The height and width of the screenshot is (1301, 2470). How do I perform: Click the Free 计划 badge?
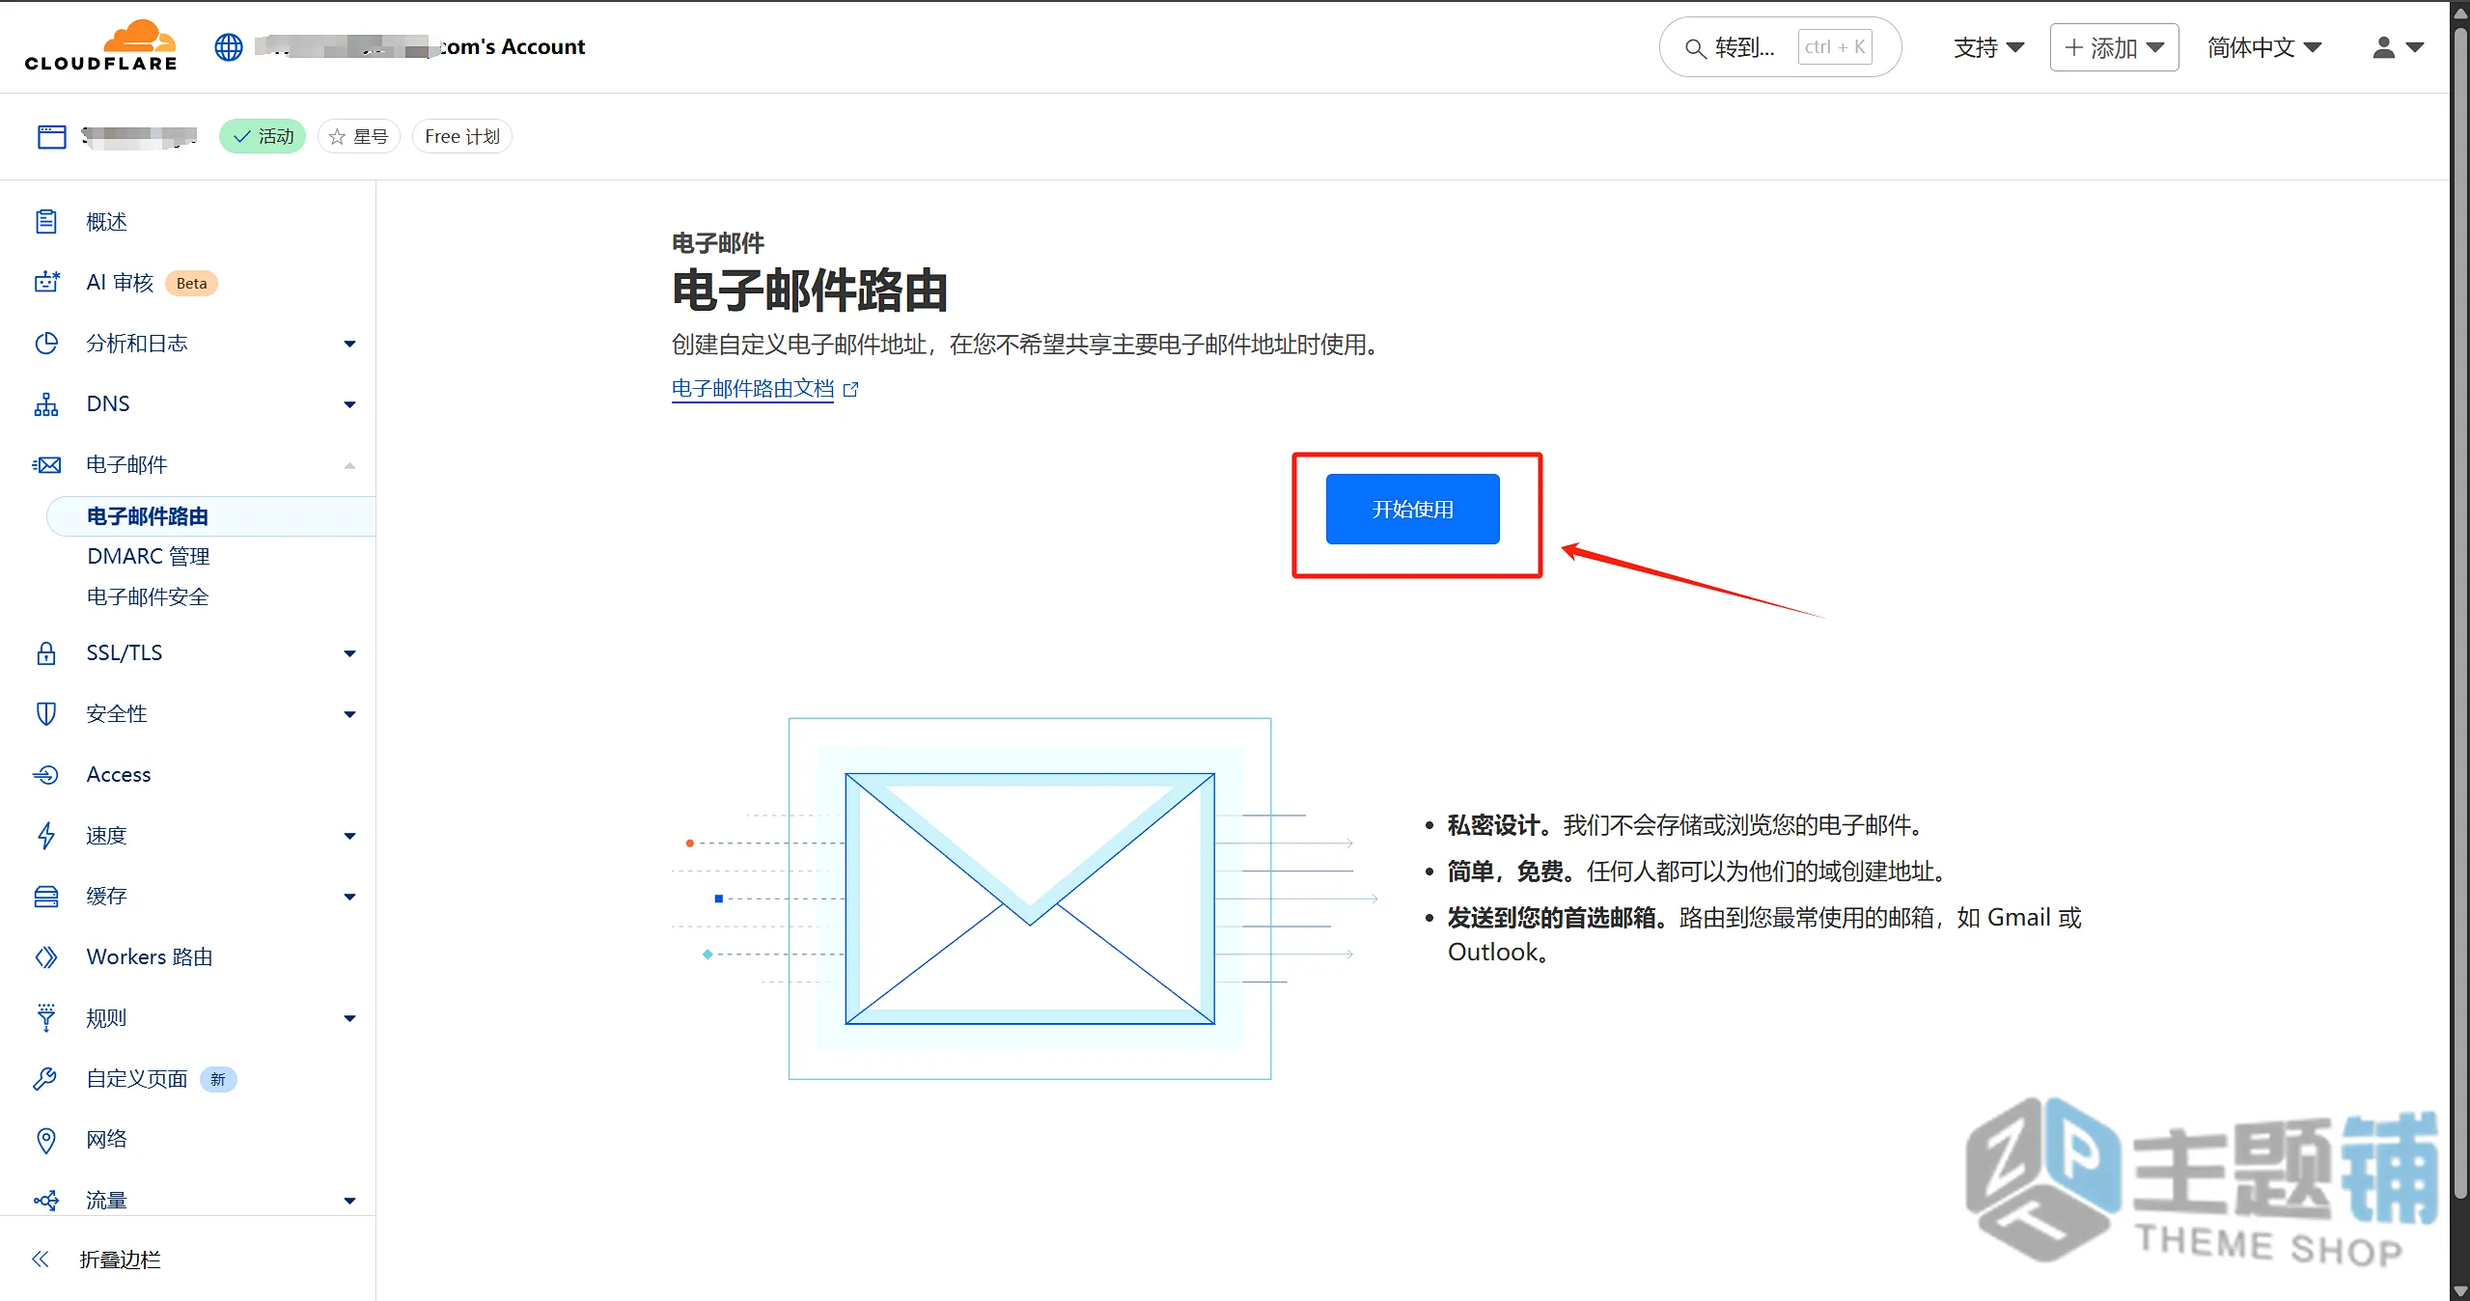[x=462, y=137]
